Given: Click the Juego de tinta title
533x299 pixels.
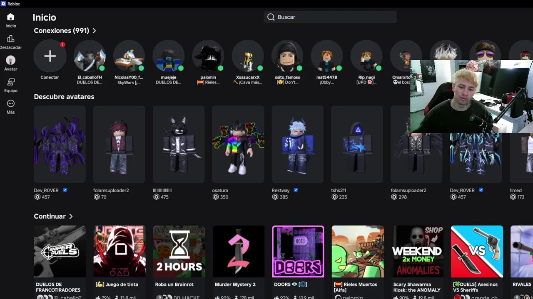Looking at the screenshot, I should click(x=117, y=284).
